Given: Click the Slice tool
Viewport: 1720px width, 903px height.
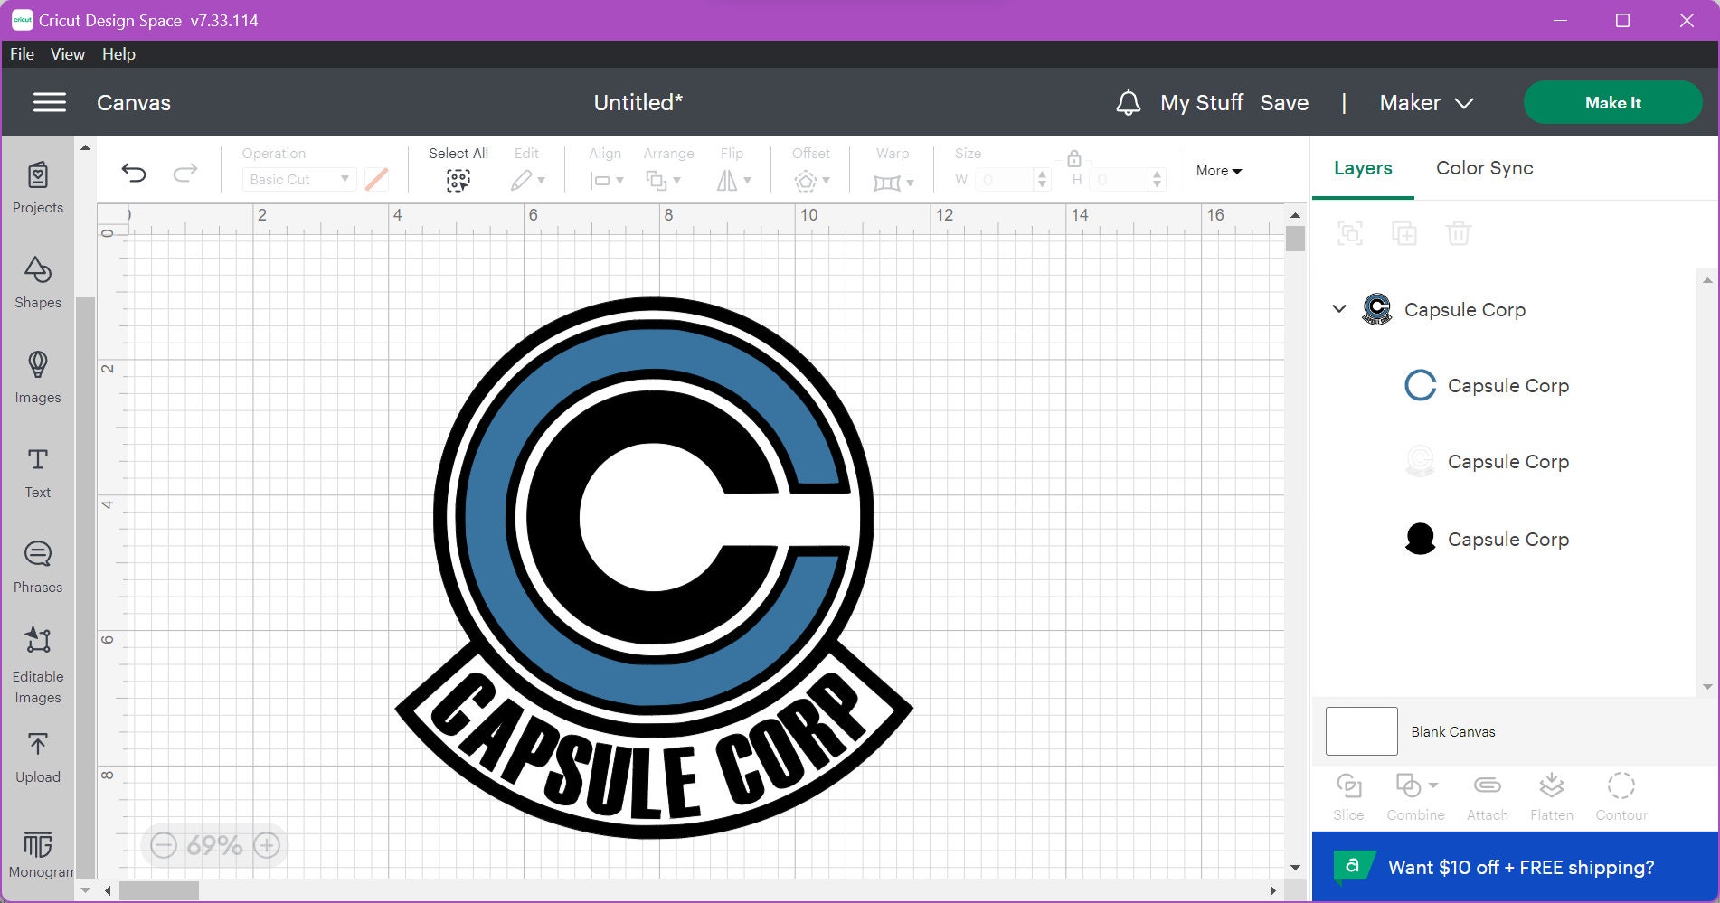Looking at the screenshot, I should click(1348, 794).
